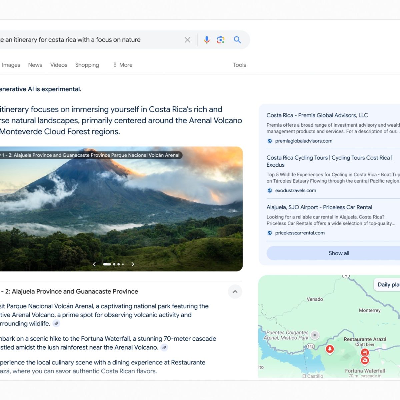Click the Show all sources button
The width and height of the screenshot is (400, 400).
click(338, 253)
